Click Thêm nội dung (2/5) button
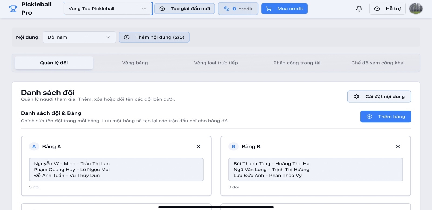Image resolution: width=432 pixels, height=210 pixels. click(154, 37)
